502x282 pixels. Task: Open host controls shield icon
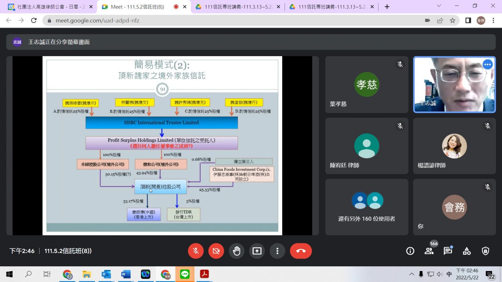pos(486,251)
